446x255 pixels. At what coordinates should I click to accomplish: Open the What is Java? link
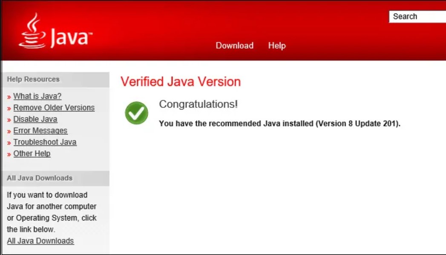point(37,96)
